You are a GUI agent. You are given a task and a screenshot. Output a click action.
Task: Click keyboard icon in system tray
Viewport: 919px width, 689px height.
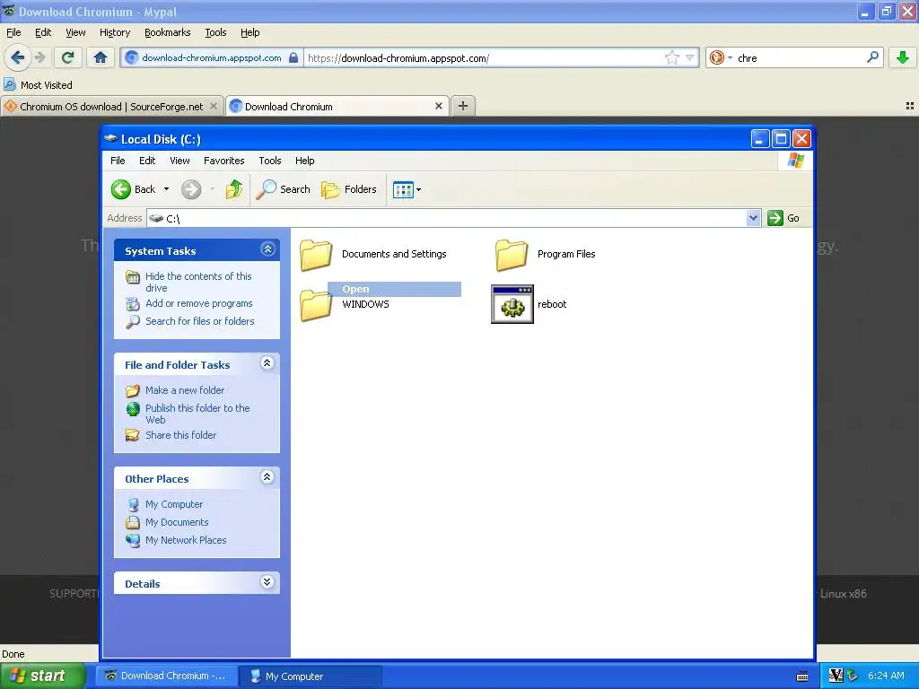(803, 676)
